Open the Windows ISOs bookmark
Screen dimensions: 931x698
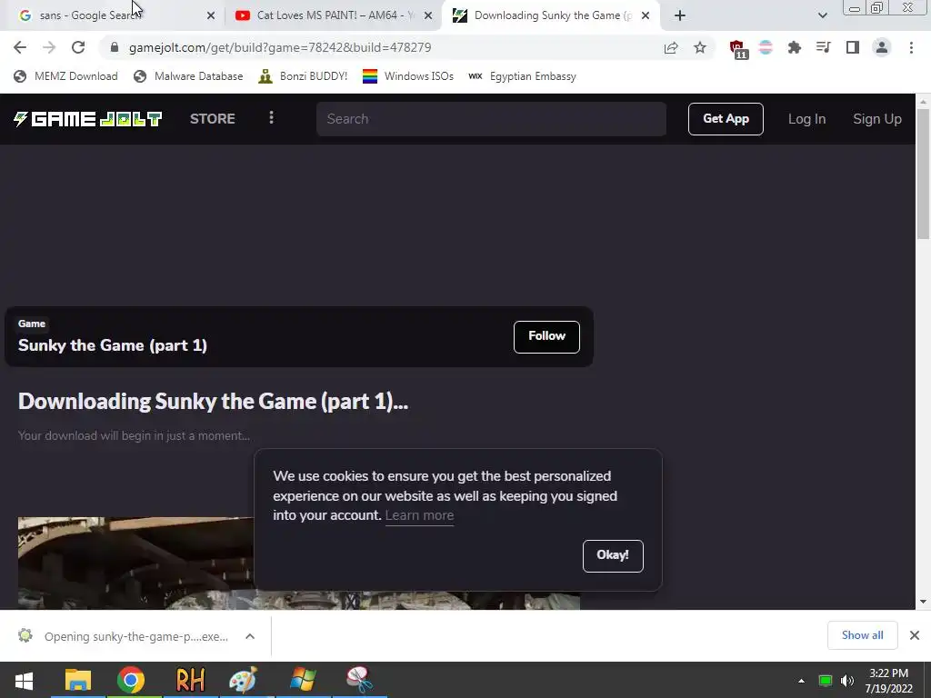(x=408, y=76)
